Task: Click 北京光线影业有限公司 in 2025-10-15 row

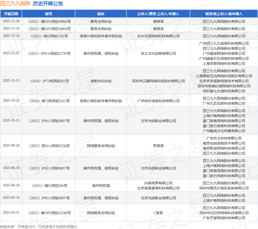Action: click(158, 121)
